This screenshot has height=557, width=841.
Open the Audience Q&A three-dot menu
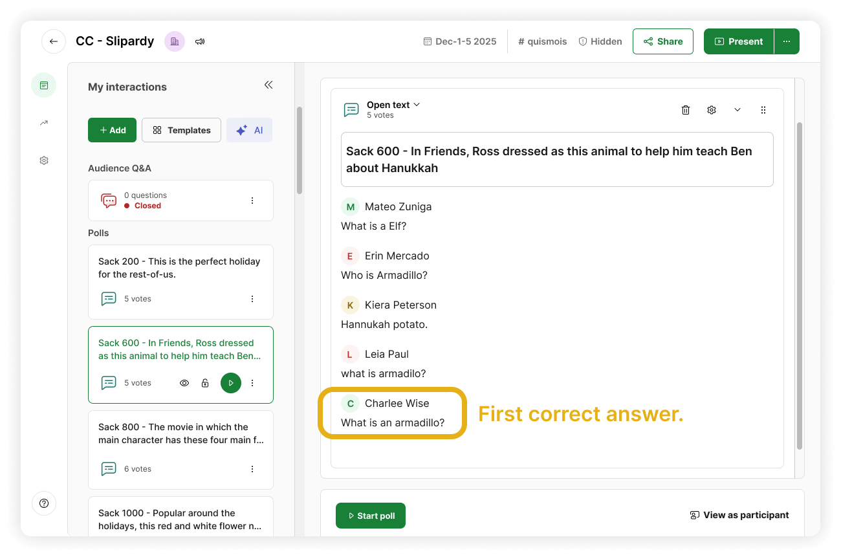click(252, 201)
